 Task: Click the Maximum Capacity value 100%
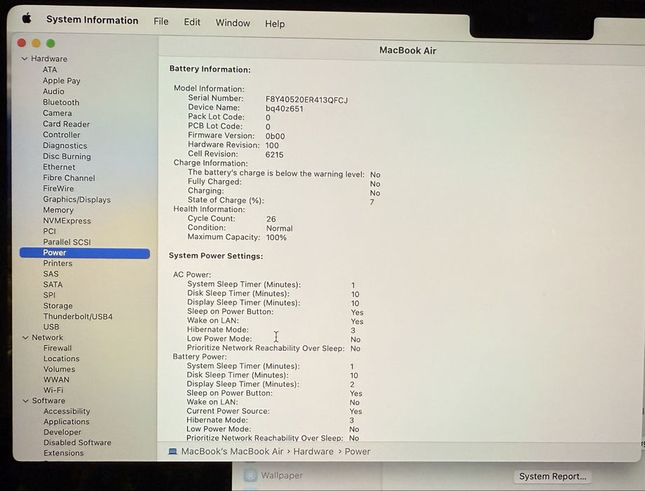(276, 238)
